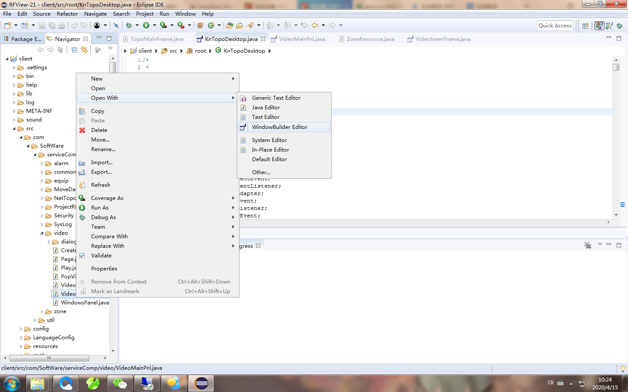Expand the config folder in Navigator
628x392 pixels.
[x=20, y=329]
